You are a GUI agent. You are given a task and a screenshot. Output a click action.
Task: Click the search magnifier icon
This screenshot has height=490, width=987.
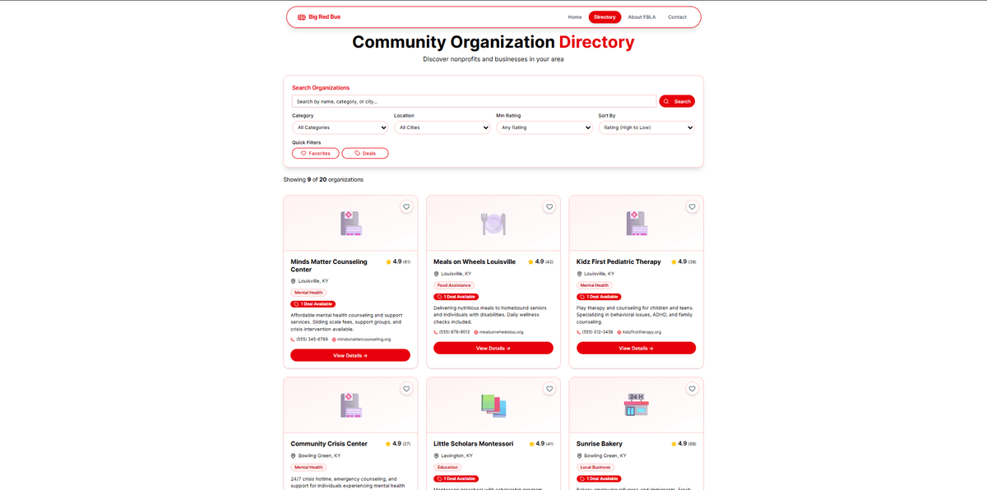(666, 101)
